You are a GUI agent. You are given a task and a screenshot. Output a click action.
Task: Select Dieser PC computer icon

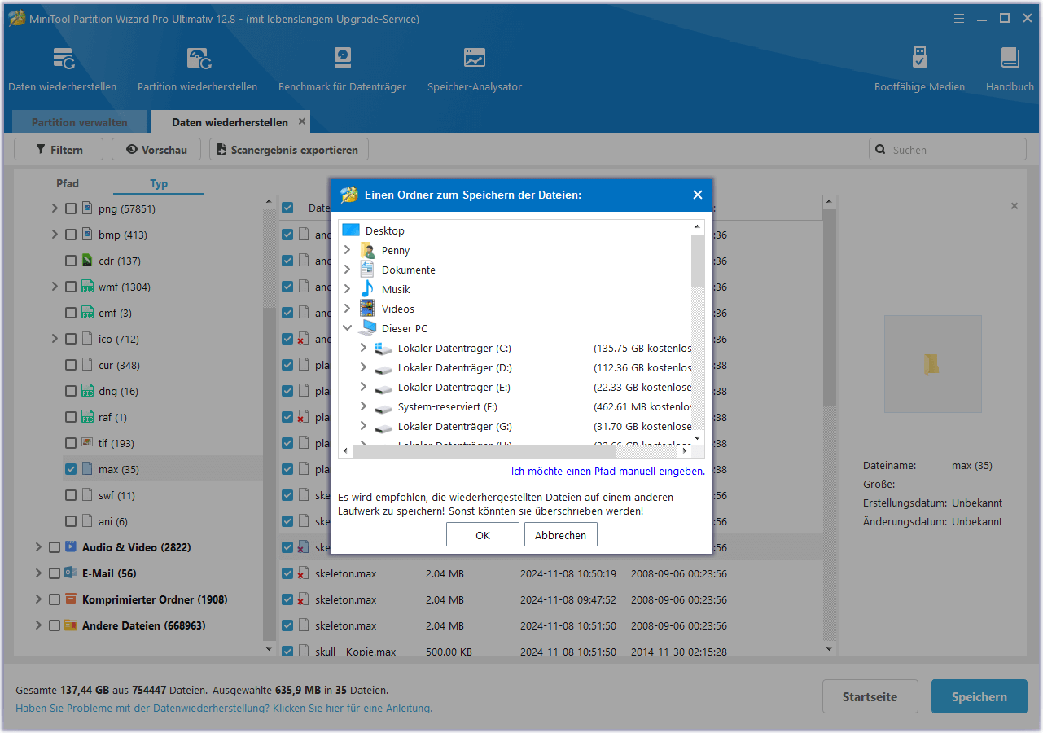tap(367, 328)
